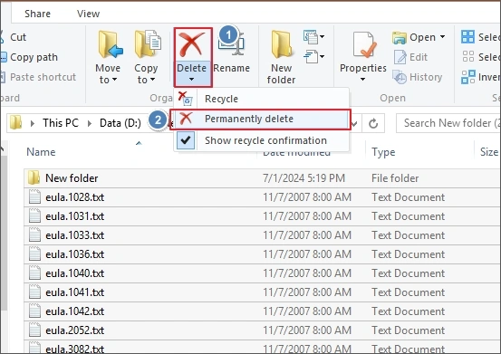Screen dimensions: 501x354
Task: Click the Copy to folder icon
Action: coord(148,44)
